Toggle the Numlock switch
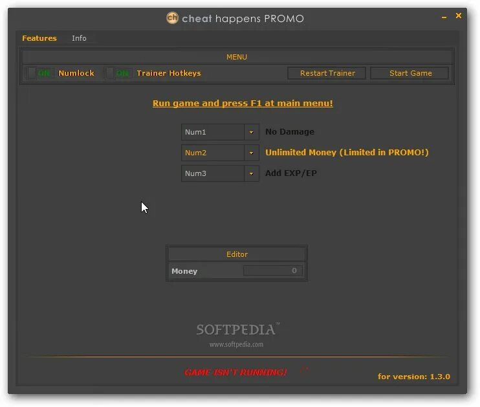Screen dimensions: 480x407 (x=41, y=73)
